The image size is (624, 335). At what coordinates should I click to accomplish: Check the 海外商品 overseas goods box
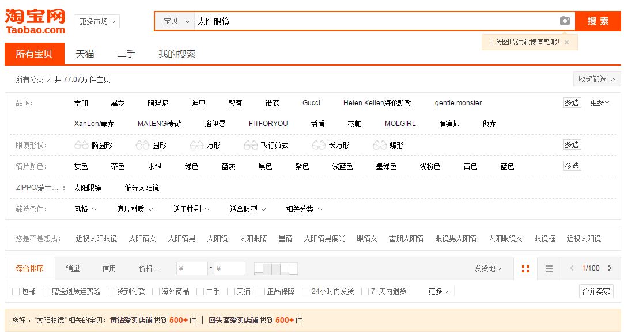156,292
